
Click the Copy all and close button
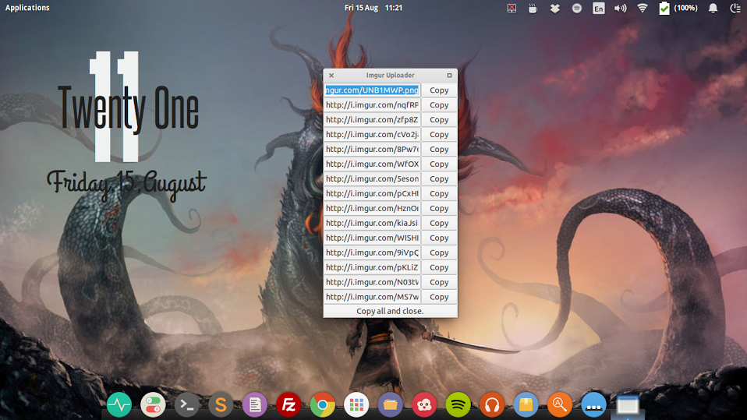[x=390, y=311]
